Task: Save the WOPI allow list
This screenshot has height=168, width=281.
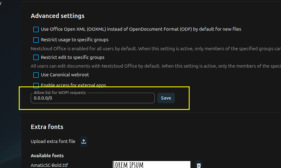Action: 166,98
